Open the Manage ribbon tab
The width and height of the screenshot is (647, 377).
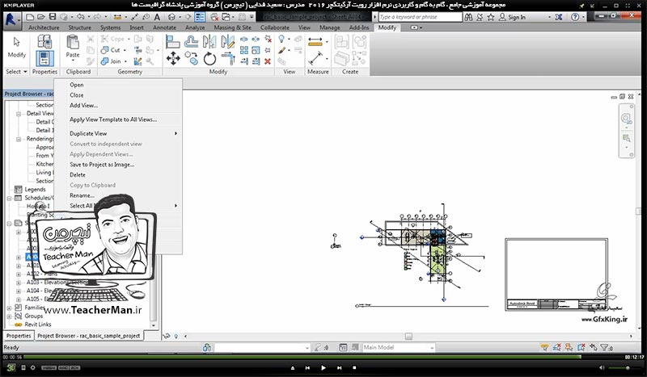point(330,27)
